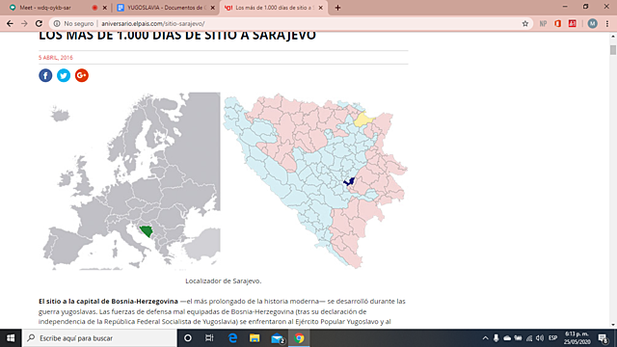Share article on Google Plus

click(81, 75)
